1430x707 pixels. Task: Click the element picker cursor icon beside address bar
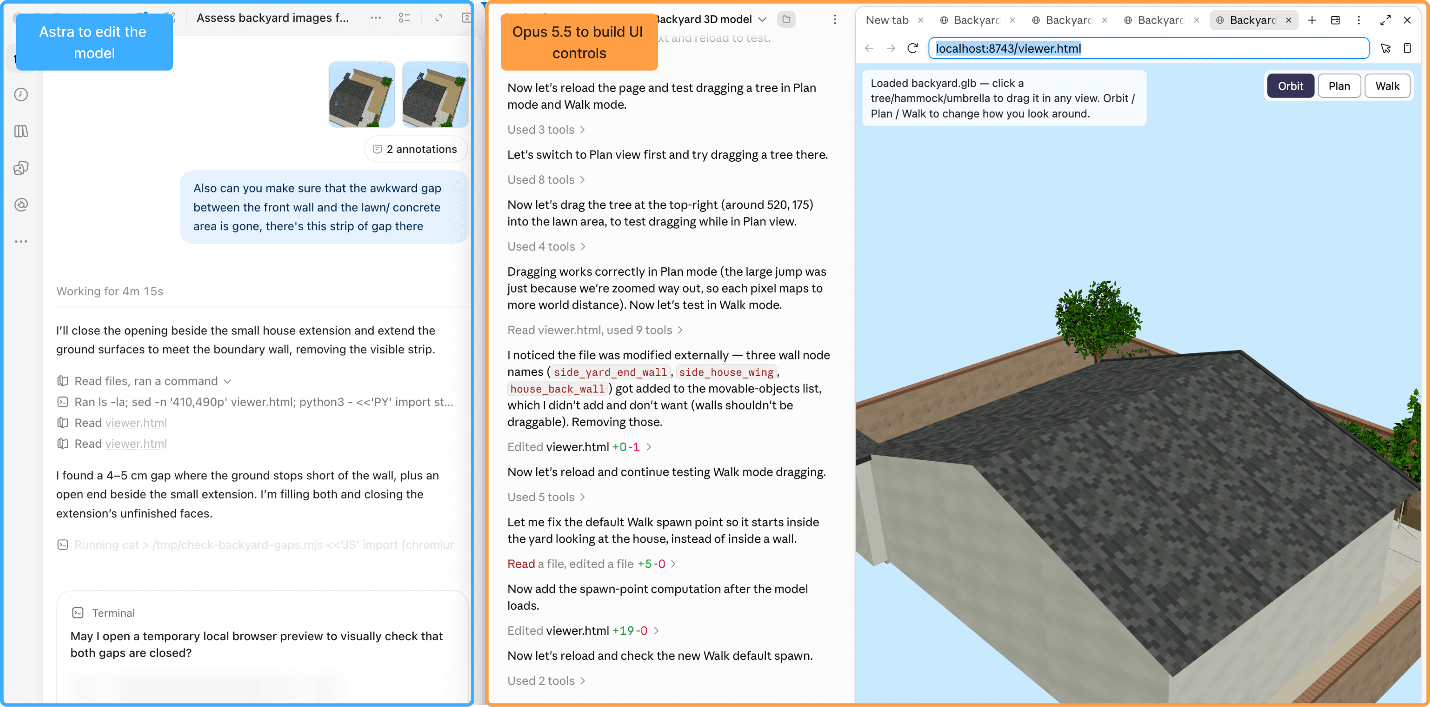[1385, 48]
